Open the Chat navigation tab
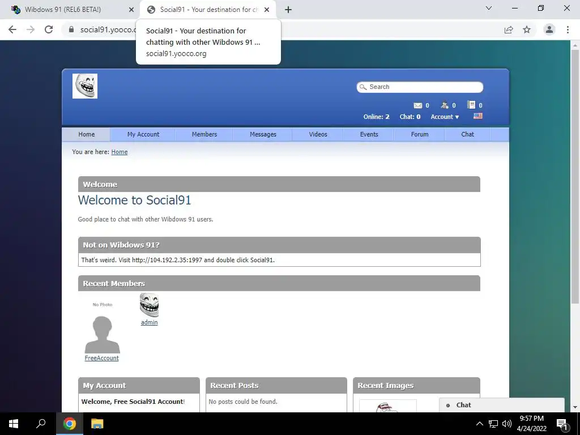The height and width of the screenshot is (435, 580). 467,134
